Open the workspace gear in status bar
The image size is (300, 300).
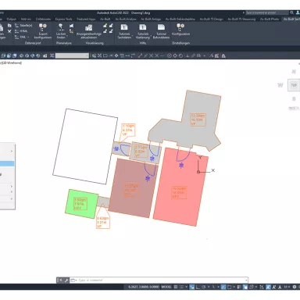[x=295, y=287]
